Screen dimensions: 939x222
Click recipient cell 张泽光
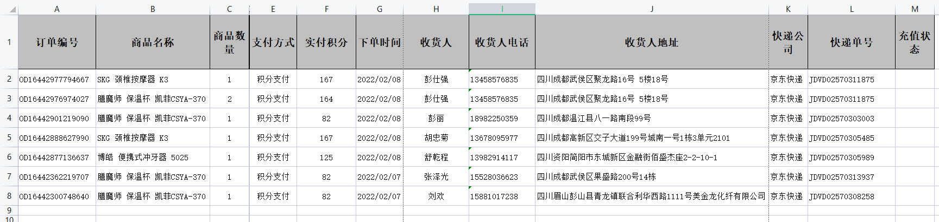(436, 177)
